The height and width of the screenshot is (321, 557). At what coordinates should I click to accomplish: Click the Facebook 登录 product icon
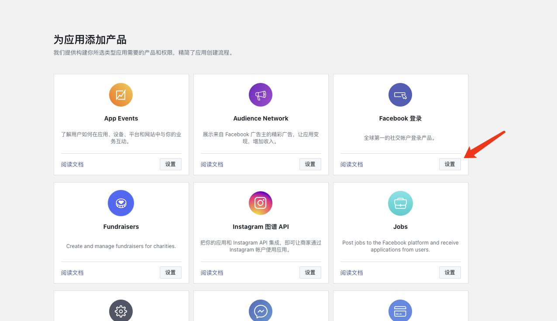(400, 95)
